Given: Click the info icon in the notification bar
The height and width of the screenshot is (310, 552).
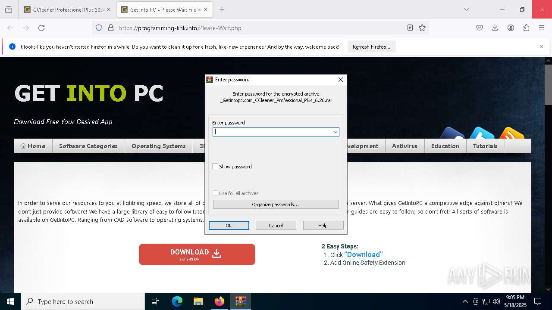Looking at the screenshot, I should pos(12,46).
